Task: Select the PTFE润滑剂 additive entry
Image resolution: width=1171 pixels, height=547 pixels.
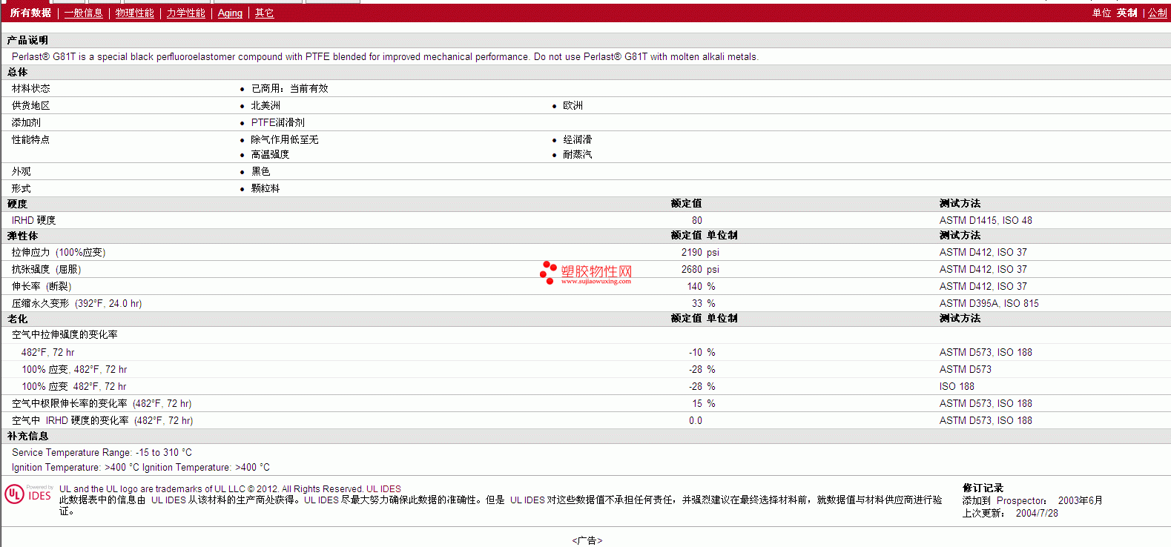Action: 277,122
